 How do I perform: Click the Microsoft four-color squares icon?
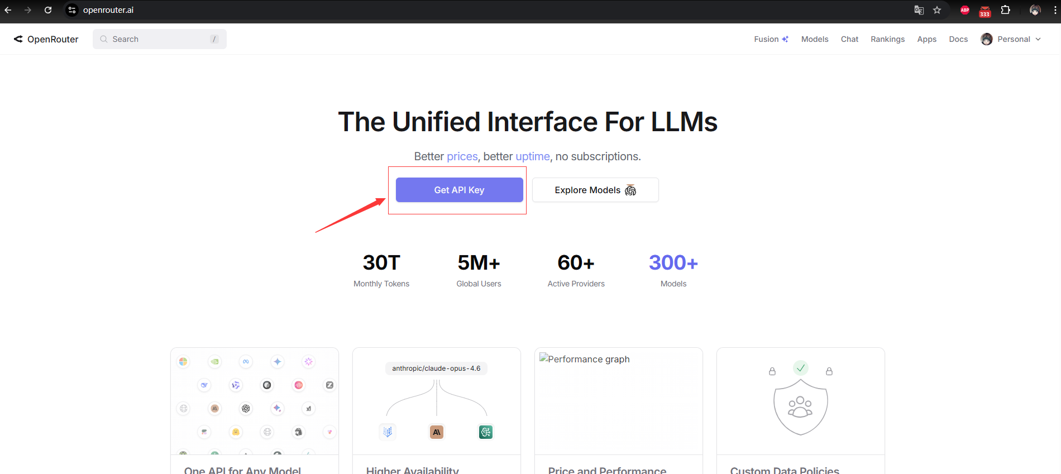point(183,362)
